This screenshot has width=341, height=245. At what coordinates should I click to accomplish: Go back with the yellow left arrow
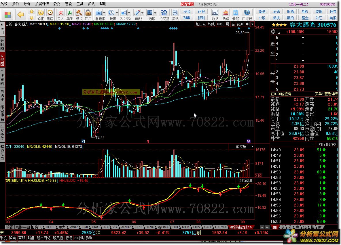[20, 15]
